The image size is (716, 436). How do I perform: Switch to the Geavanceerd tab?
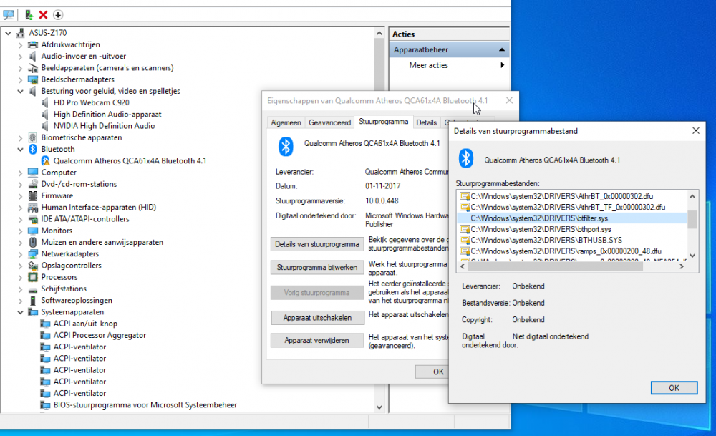point(330,123)
